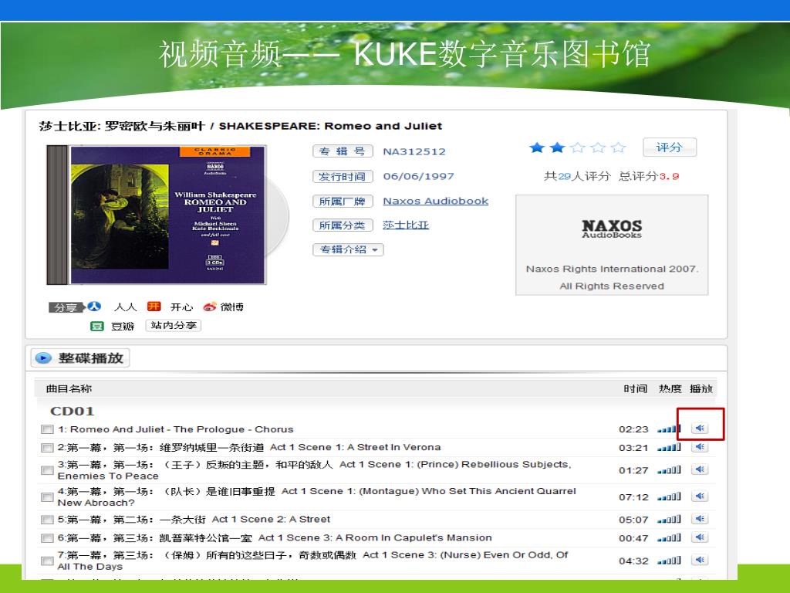The width and height of the screenshot is (790, 593).
Task: Tick checkbox for track 6 Capulet's Mansion
Action: coord(47,538)
